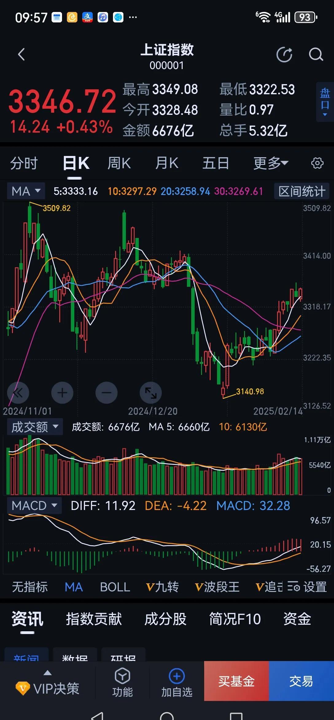This screenshot has width=334, height=720.
Task: Select MA overlay indicator
Action: (x=74, y=587)
